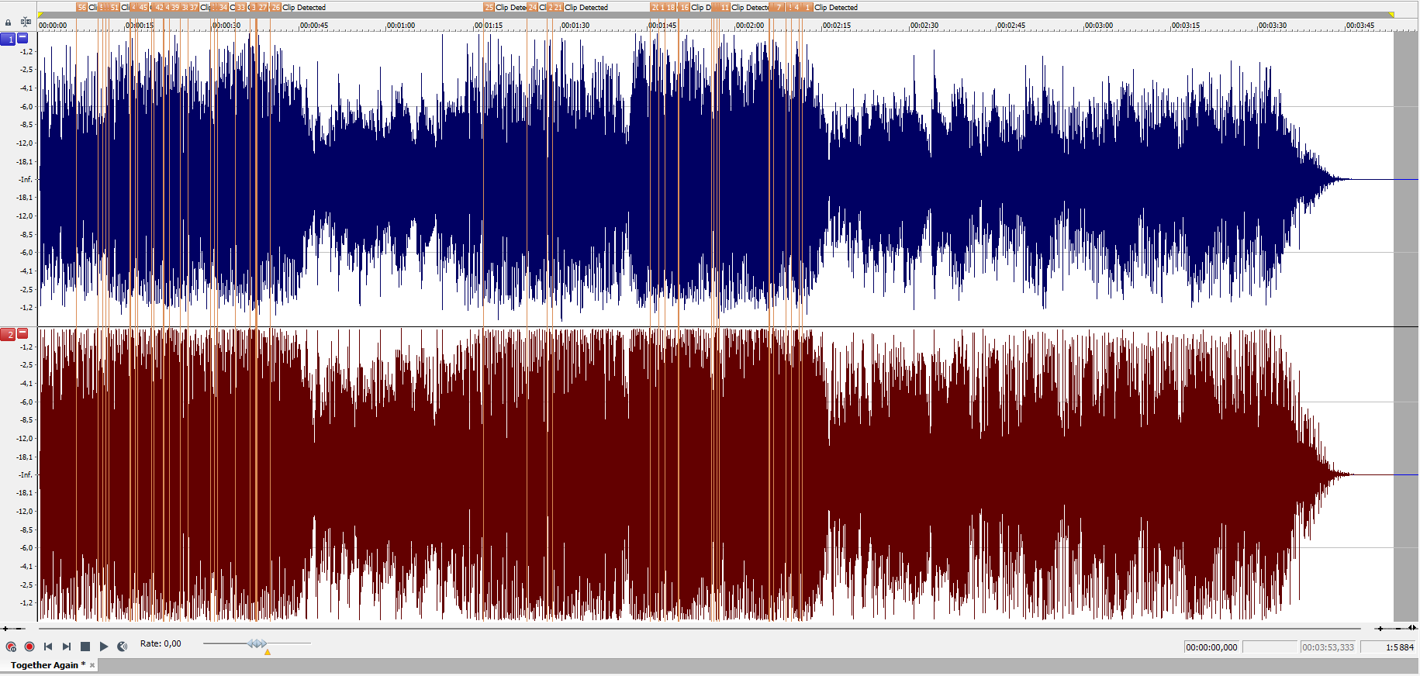The image size is (1420, 676).
Task: Toggle channel 1 blue number button
Action: 9,39
